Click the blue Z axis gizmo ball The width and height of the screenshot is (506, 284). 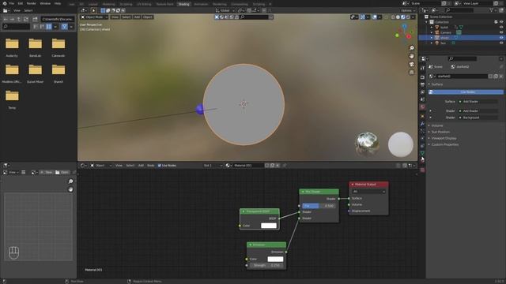pyautogui.click(x=404, y=26)
